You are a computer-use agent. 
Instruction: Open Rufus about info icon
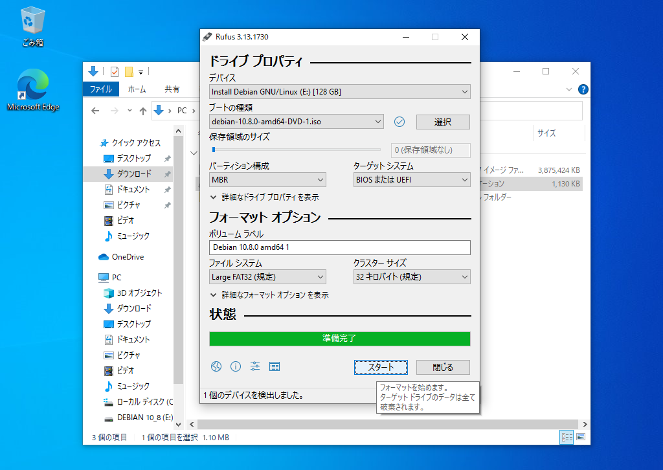236,366
